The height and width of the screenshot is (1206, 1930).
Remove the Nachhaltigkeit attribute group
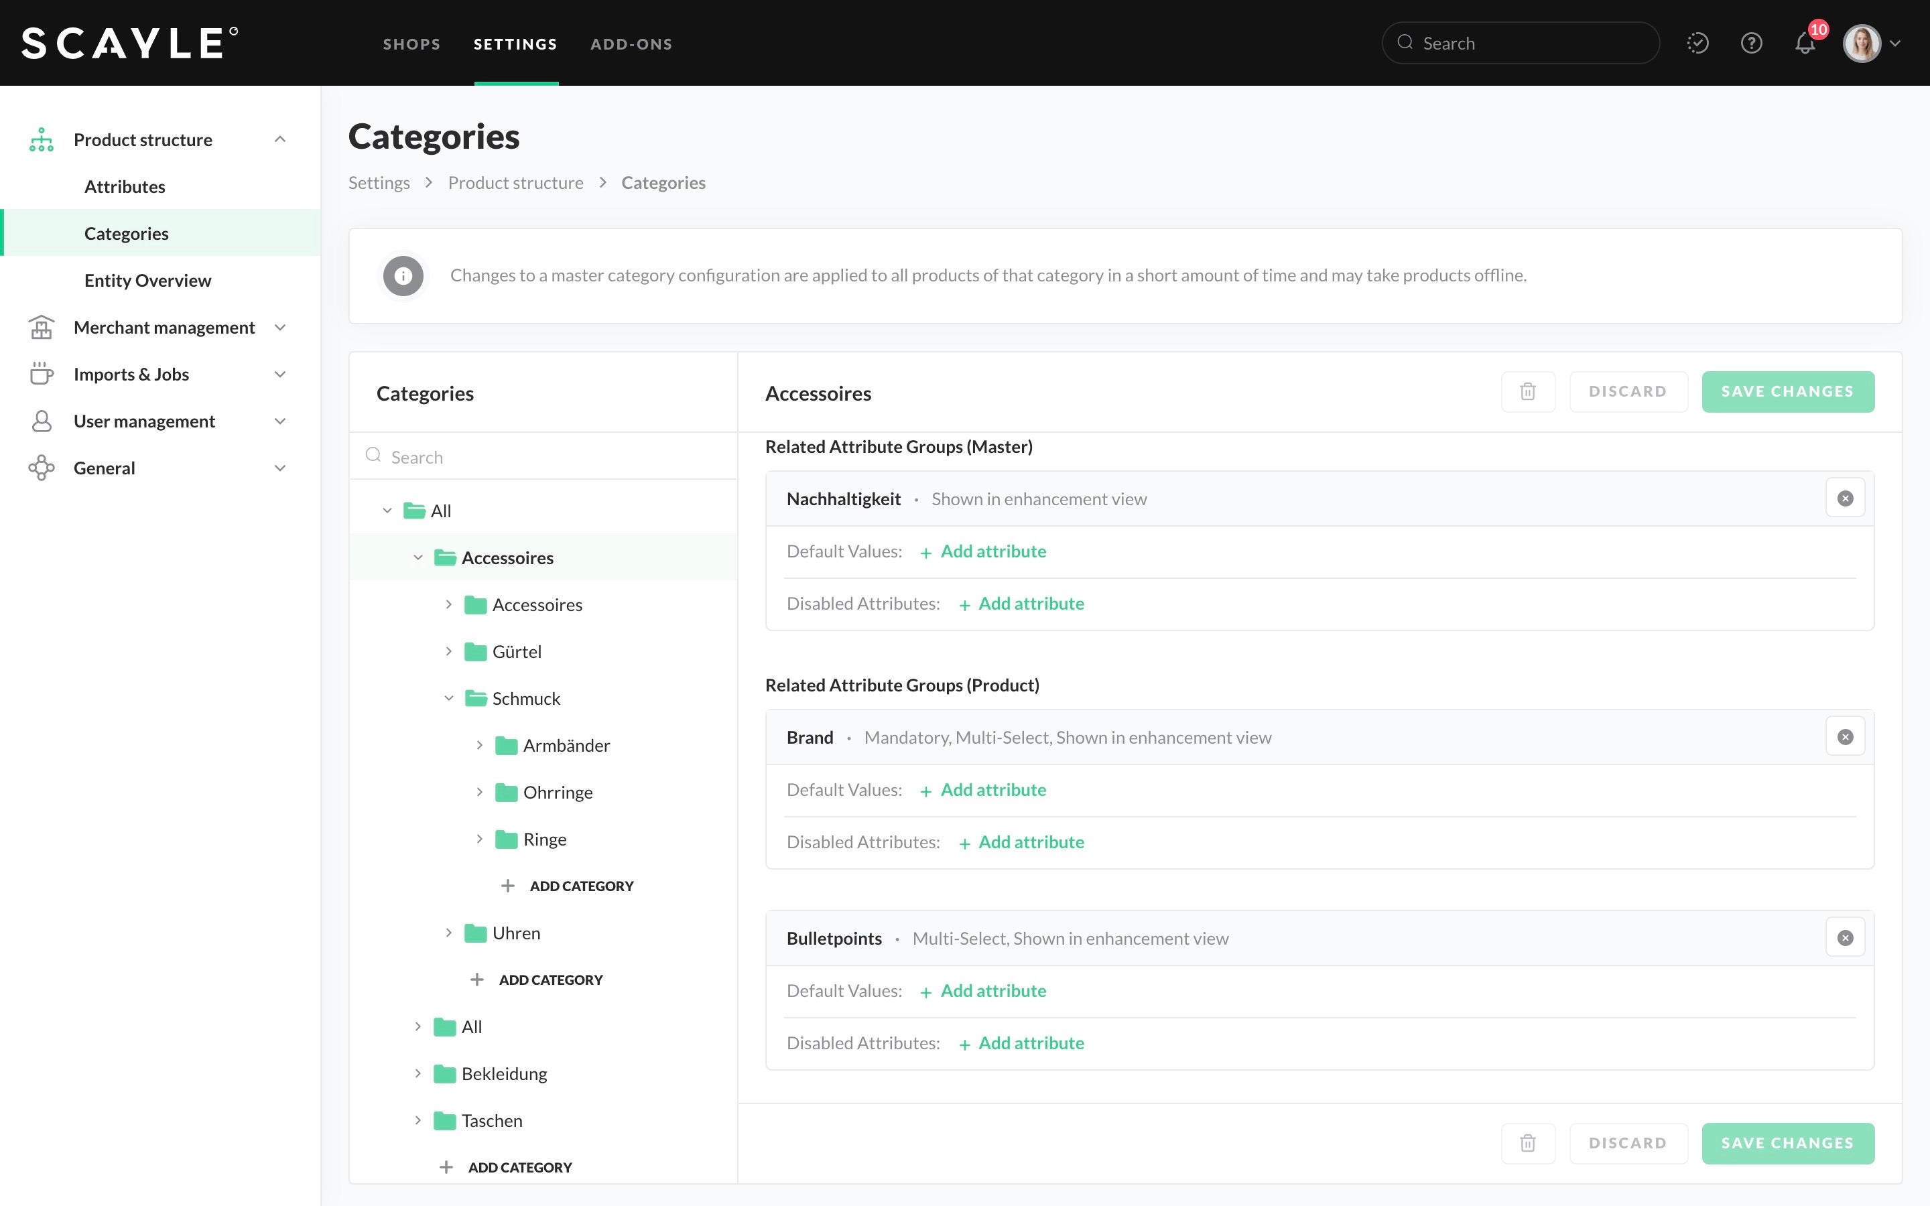pyautogui.click(x=1845, y=498)
